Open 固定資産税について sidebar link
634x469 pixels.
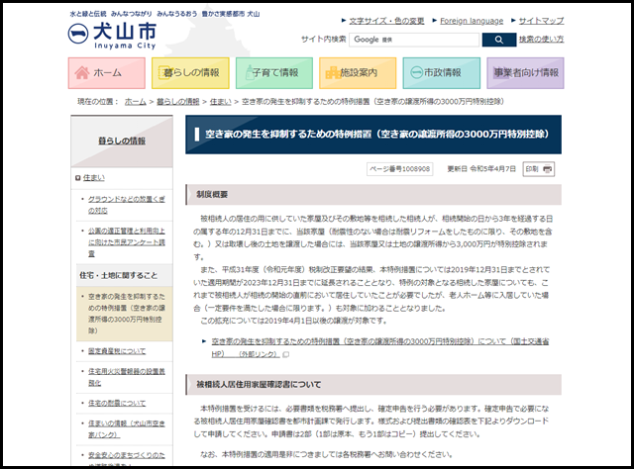click(117, 350)
